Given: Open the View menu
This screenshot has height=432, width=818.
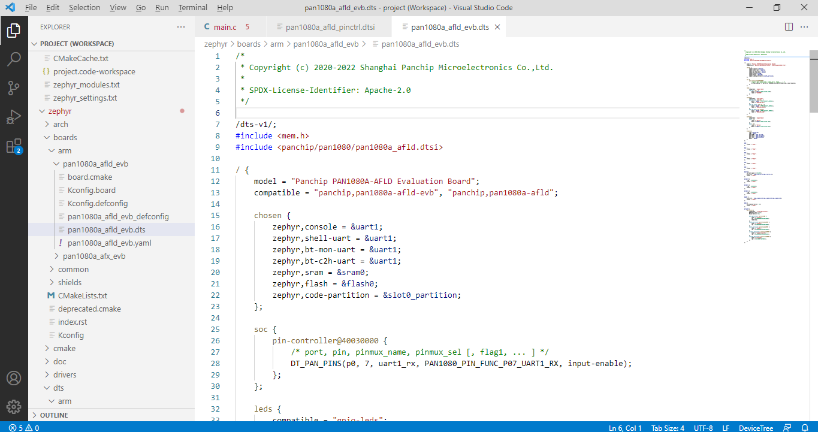Looking at the screenshot, I should click(118, 8).
